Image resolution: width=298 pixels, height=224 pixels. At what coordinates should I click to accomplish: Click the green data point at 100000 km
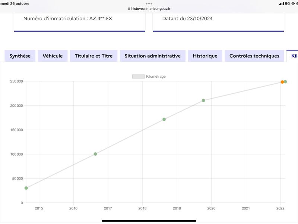click(x=95, y=154)
